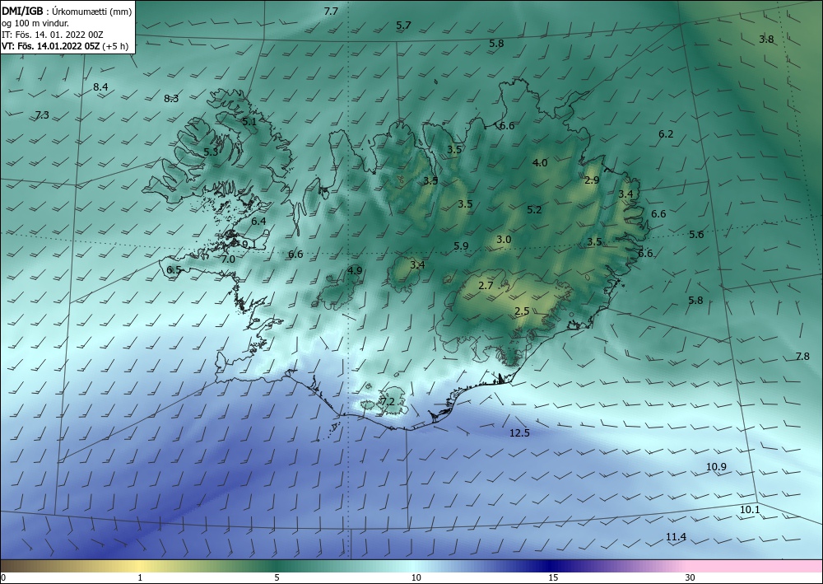Click the color scale tick label 0
Screen dimensions: 823x584
coord(3,578)
